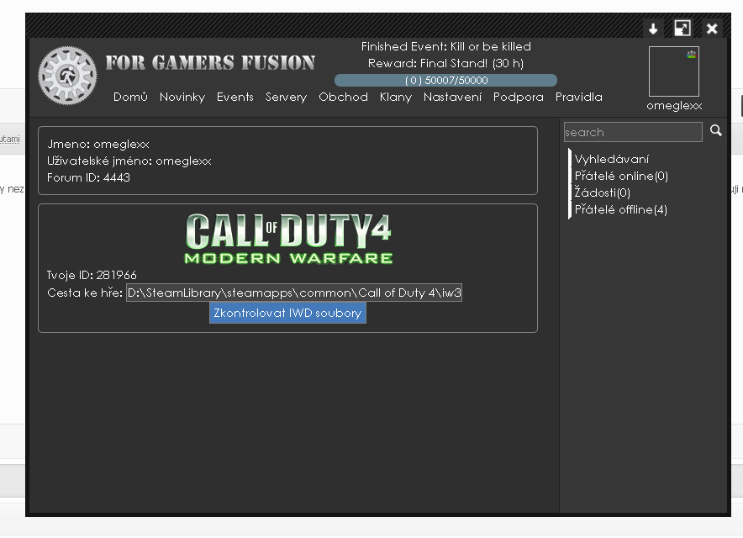Click the game path input field
The height and width of the screenshot is (538, 743).
pos(294,293)
